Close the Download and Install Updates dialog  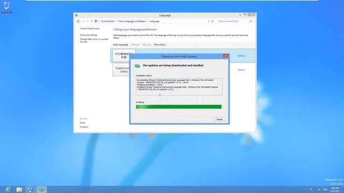pyautogui.click(x=225, y=56)
